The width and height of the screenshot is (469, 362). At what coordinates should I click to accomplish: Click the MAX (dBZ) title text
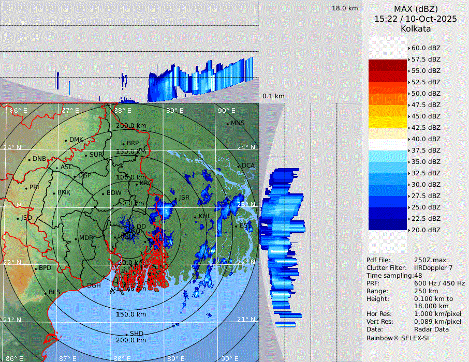pos(416,9)
